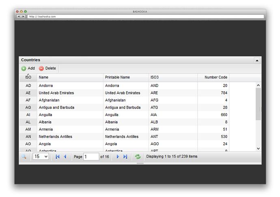
Task: Click the browser forward arrow button
Action: [x=23, y=16]
